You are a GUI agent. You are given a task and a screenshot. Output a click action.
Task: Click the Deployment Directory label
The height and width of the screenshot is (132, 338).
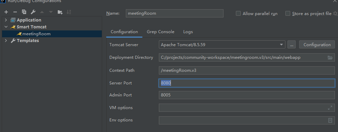click(x=131, y=57)
